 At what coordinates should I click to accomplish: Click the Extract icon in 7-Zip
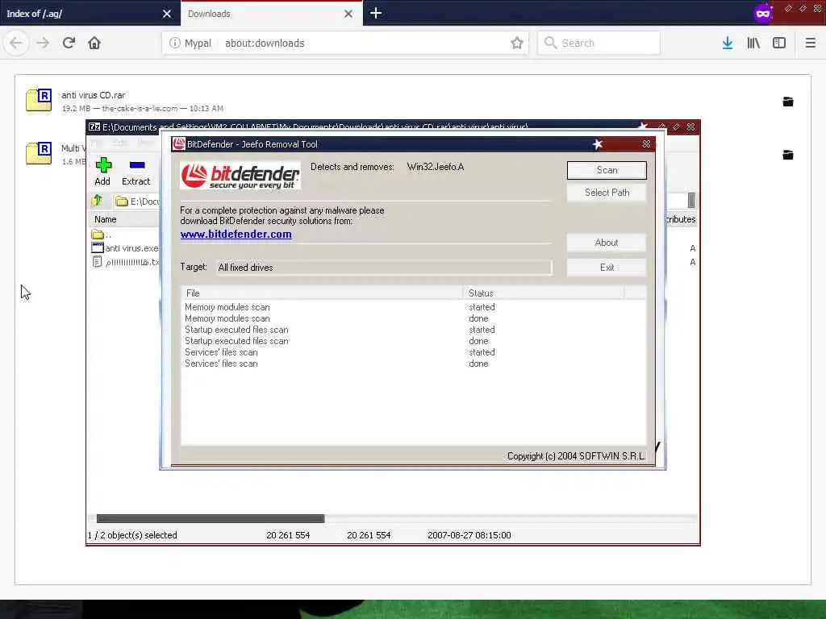[136, 172]
